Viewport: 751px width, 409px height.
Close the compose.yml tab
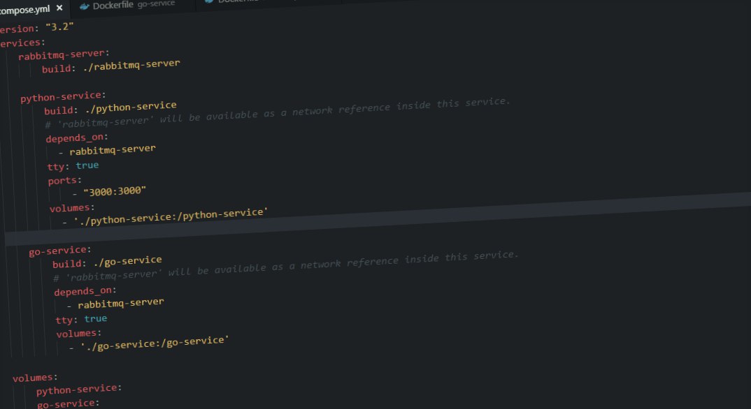[59, 8]
